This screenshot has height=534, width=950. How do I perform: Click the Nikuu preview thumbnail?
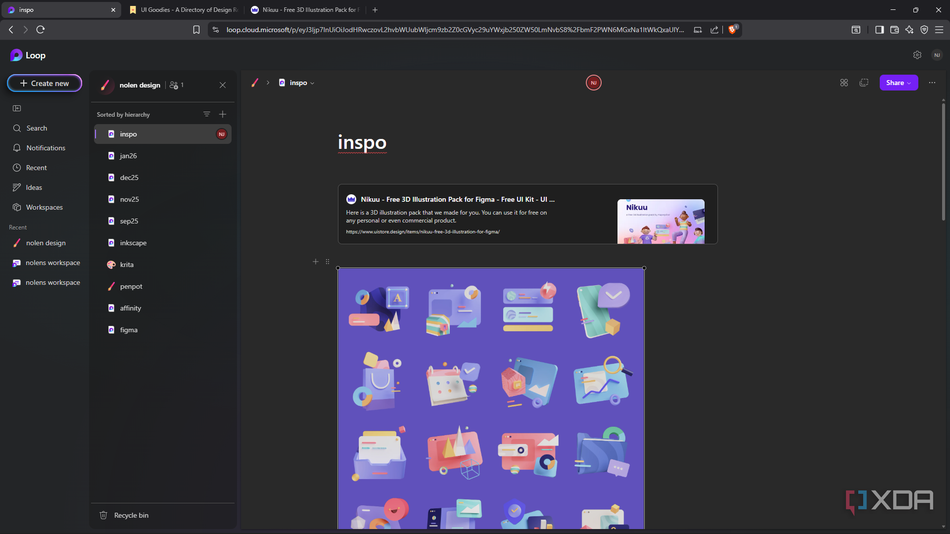tap(661, 221)
